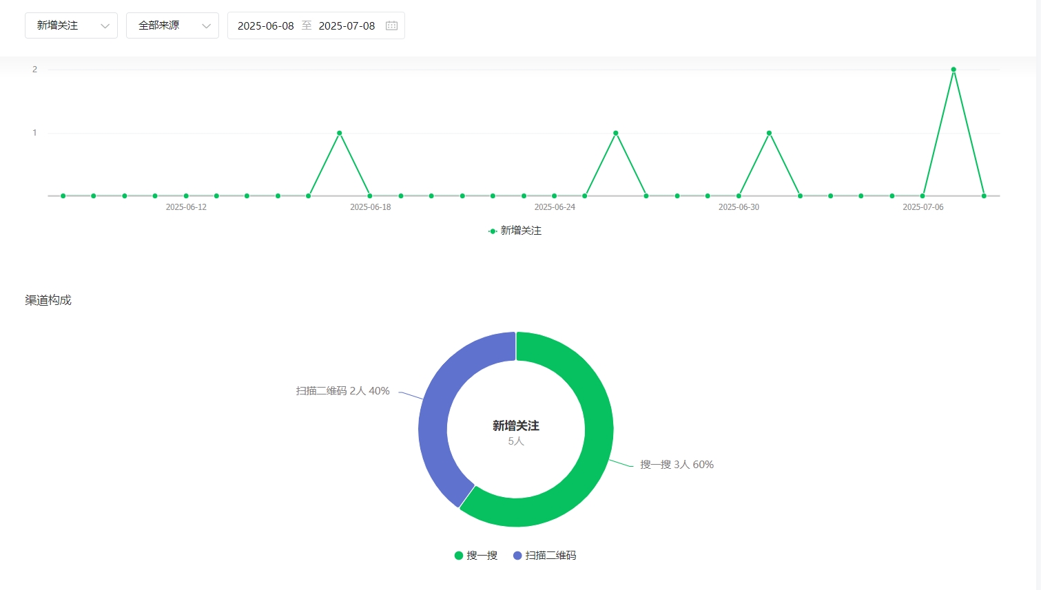This screenshot has width=1041, height=590.
Task: Click the 2025-06-18 axis label
Action: (x=370, y=207)
